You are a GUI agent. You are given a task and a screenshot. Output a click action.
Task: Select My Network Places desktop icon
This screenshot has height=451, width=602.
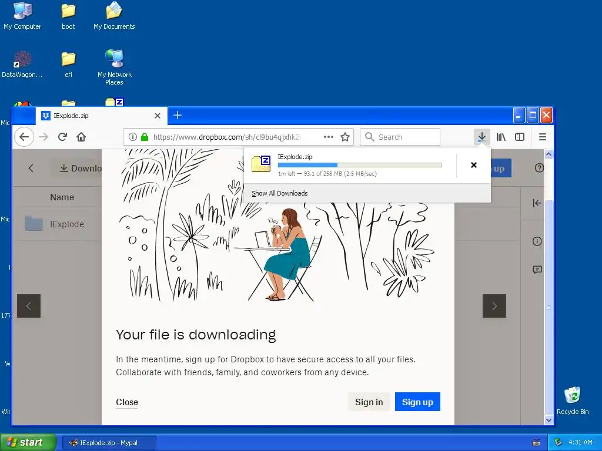115,68
